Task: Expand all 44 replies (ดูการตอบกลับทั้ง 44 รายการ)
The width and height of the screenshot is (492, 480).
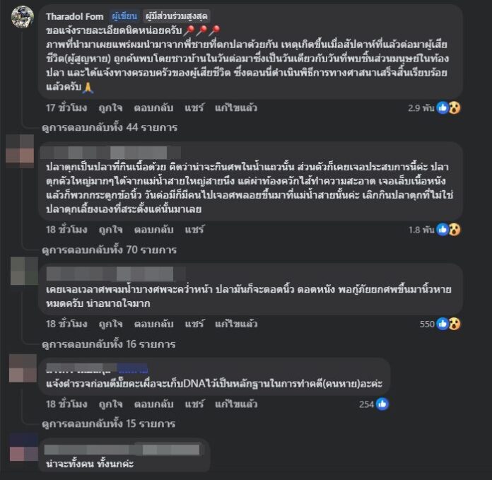Action: 110,127
